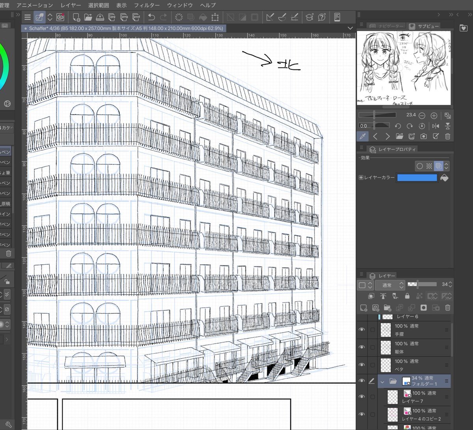The width and height of the screenshot is (473, 430).
Task: Flip sub view image horizontally
Action: 436,126
